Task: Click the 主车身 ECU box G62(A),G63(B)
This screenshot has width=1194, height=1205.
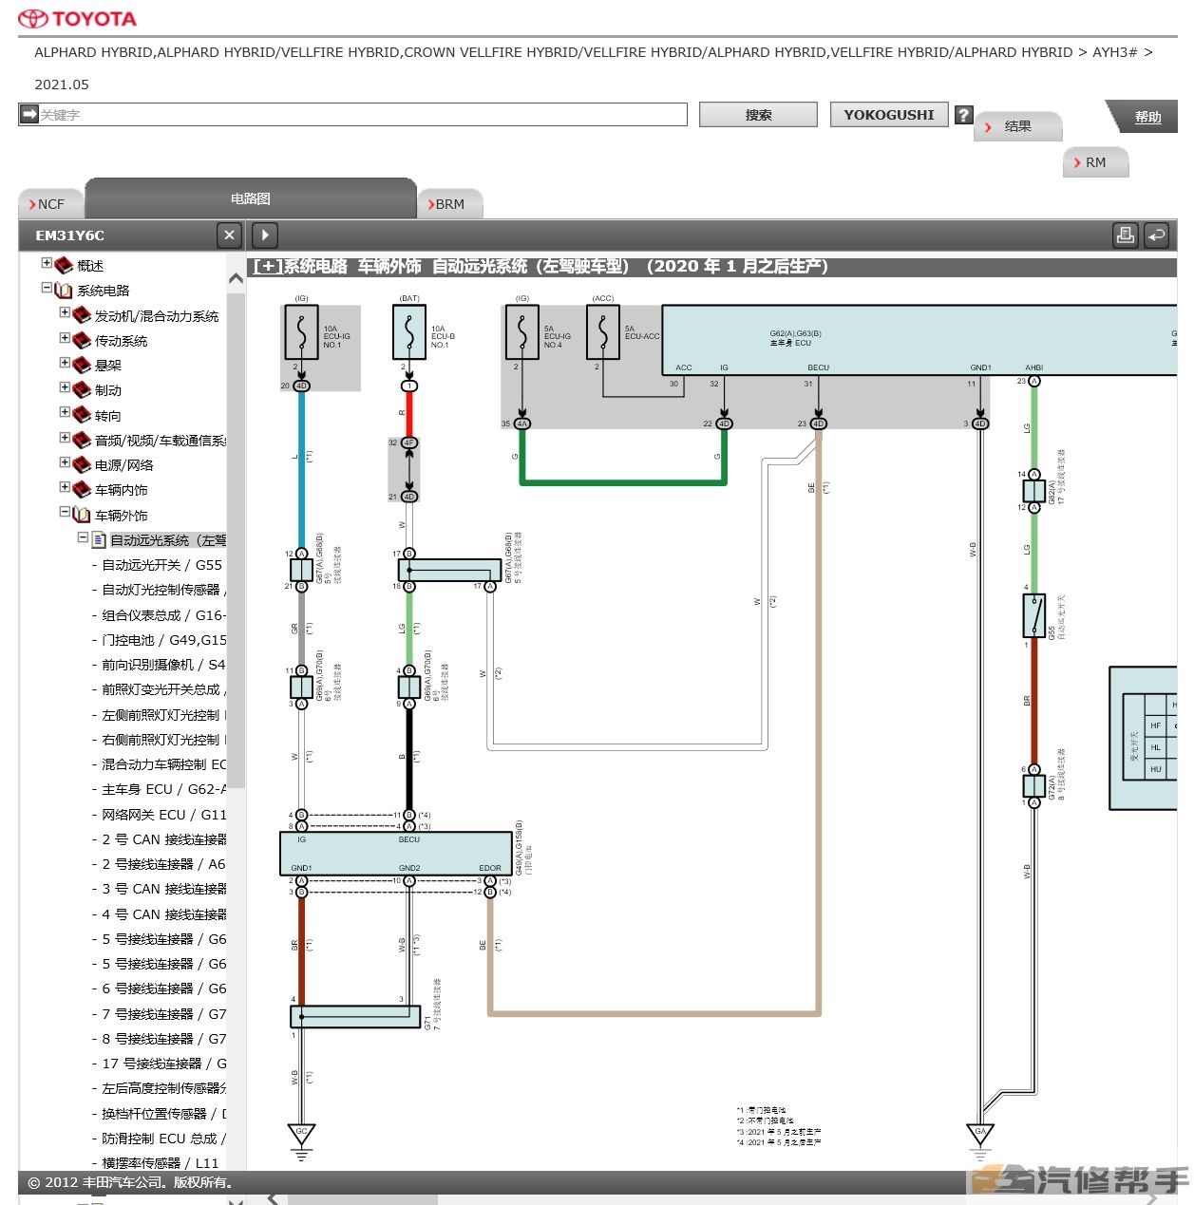Action: pyautogui.click(x=919, y=340)
